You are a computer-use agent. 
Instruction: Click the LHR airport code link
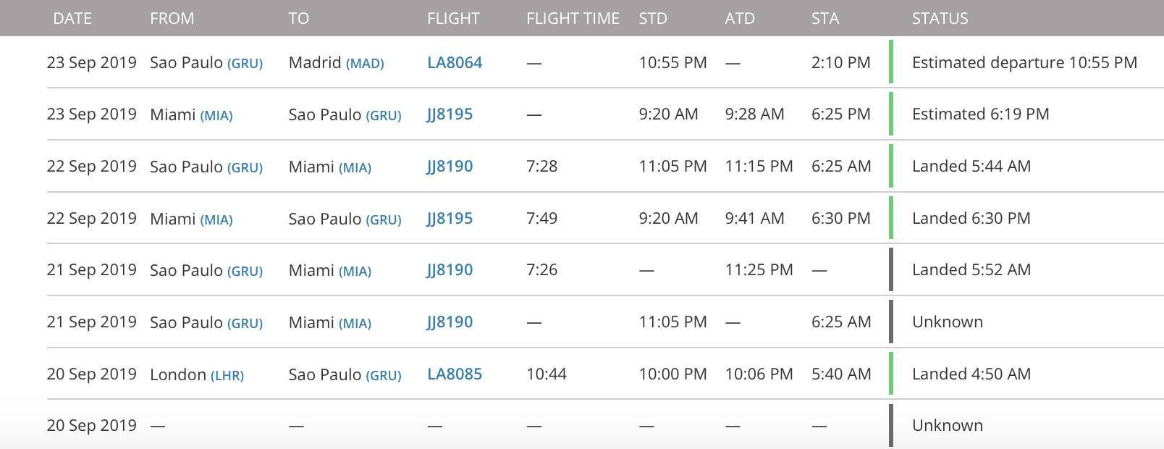click(x=227, y=376)
